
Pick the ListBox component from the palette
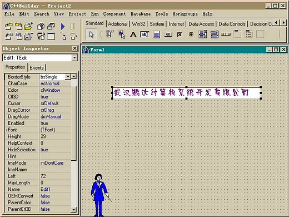pos(203,34)
